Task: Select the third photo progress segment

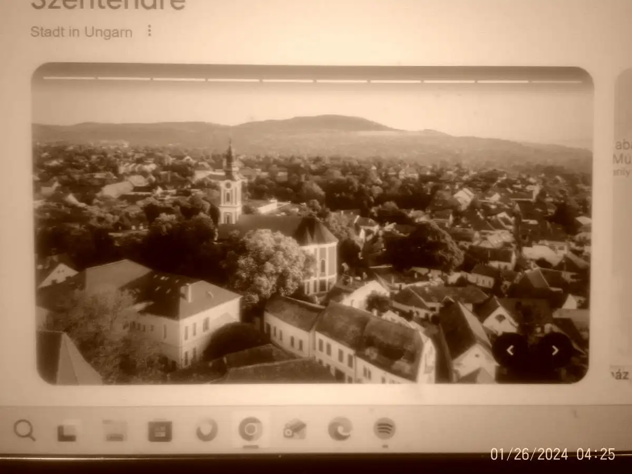Action: click(x=179, y=80)
